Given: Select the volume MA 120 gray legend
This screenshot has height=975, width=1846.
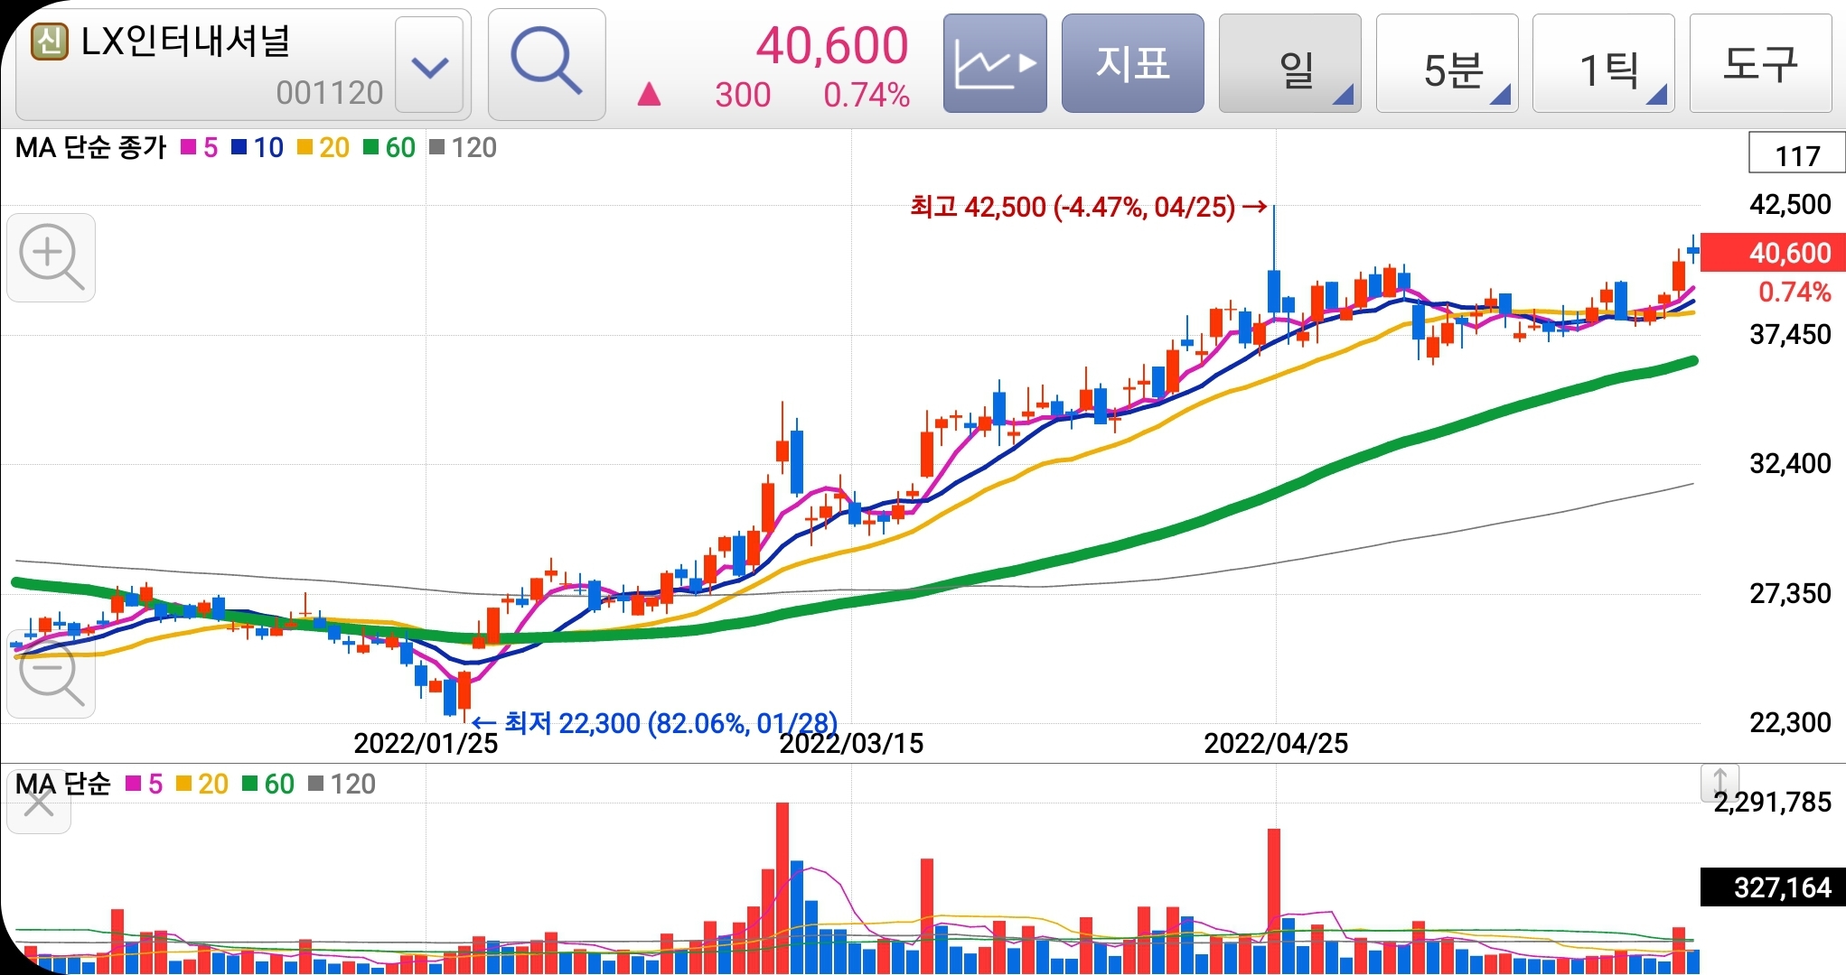Looking at the screenshot, I should pos(342,784).
